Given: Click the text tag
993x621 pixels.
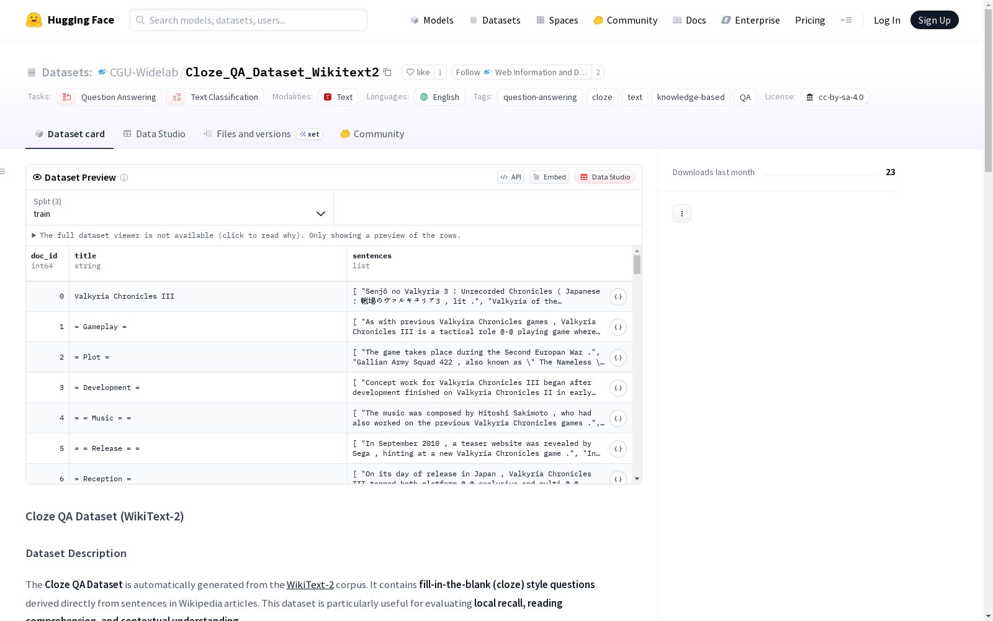Looking at the screenshot, I should click(635, 97).
